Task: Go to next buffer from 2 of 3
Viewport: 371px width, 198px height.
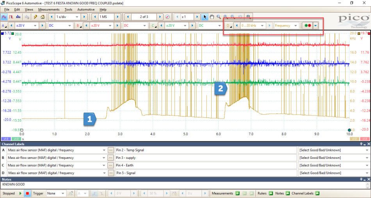Action: (x=160, y=17)
